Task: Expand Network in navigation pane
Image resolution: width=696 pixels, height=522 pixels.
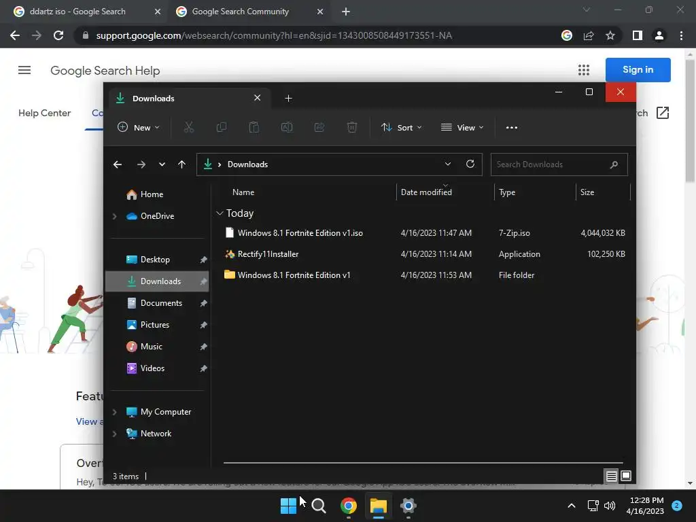Action: pos(114,434)
